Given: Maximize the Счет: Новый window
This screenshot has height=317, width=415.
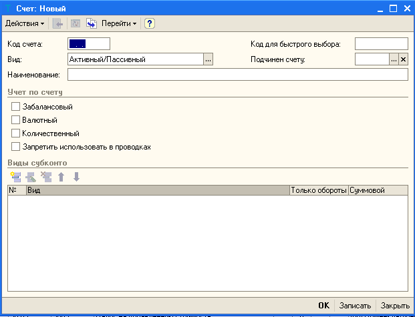Looking at the screenshot, I should [x=394, y=9].
